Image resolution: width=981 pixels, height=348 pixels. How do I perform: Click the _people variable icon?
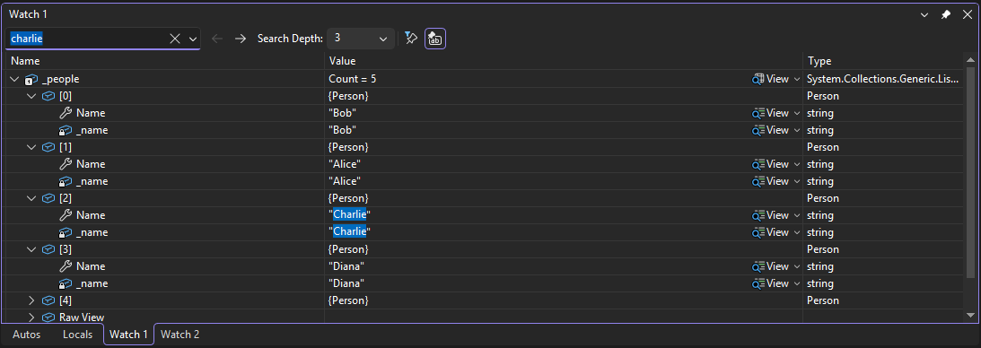31,79
